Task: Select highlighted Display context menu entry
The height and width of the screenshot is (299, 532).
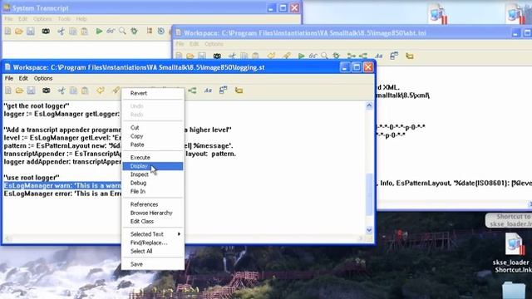Action: point(153,166)
